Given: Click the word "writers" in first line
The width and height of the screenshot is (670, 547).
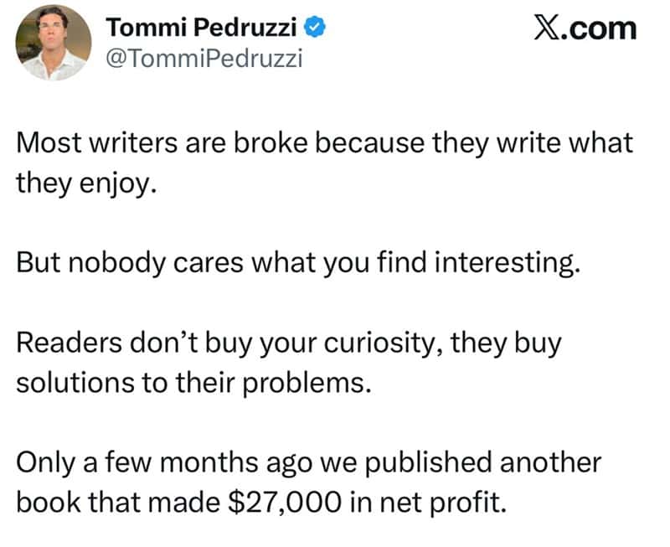Looking at the screenshot, I should pyautogui.click(x=133, y=142).
